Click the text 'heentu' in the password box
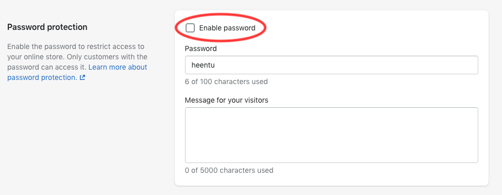 pos(203,65)
